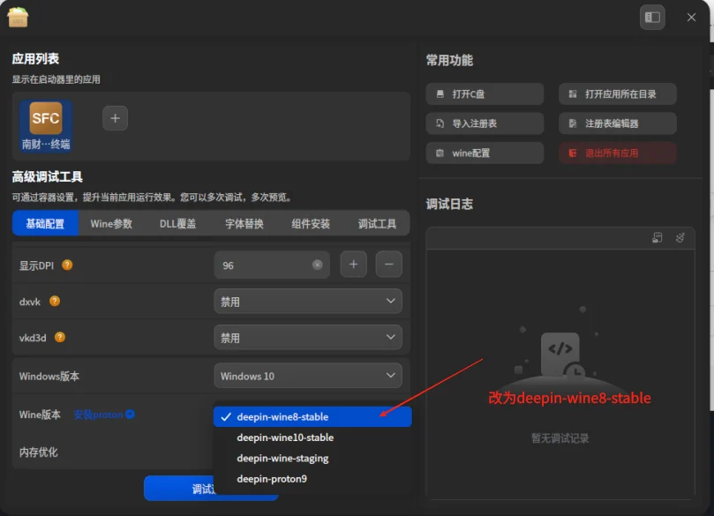Expand the Windows版本 dropdown
The height and width of the screenshot is (516, 714).
pos(308,376)
